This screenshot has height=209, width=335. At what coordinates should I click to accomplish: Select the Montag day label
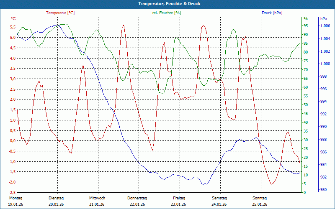coord(15,198)
